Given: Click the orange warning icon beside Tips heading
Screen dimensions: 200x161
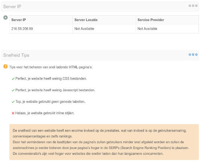Looking at the screenshot, I should pos(5,67).
